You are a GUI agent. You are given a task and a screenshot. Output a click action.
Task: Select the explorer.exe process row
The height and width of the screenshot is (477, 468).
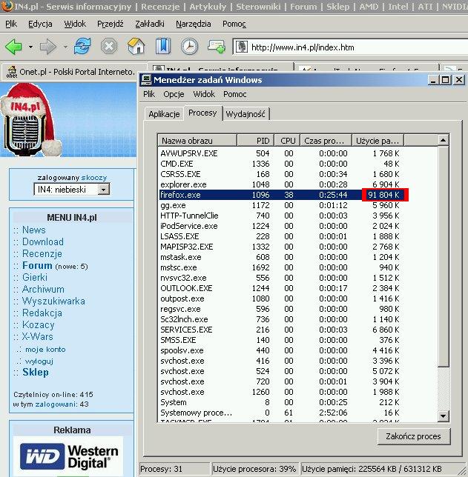pos(283,184)
